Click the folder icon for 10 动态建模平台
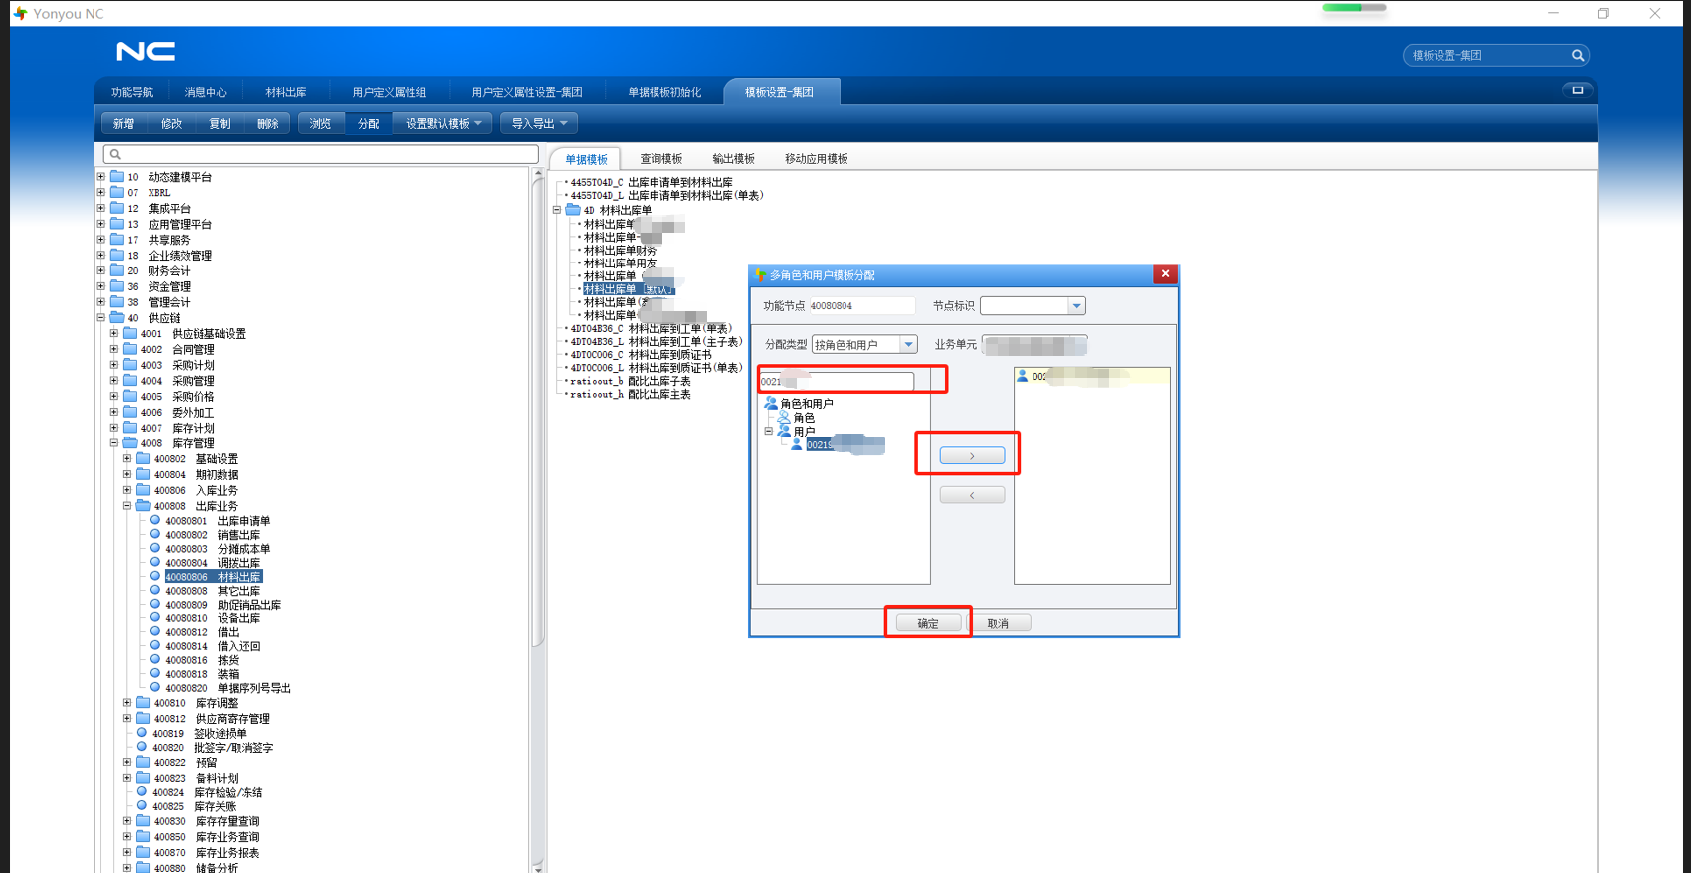The width and height of the screenshot is (1691, 873). [x=117, y=177]
